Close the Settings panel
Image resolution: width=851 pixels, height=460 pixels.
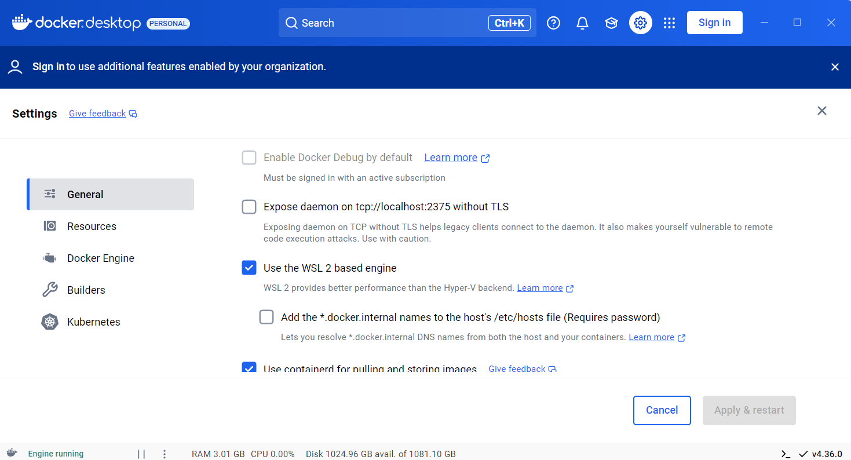click(x=821, y=111)
